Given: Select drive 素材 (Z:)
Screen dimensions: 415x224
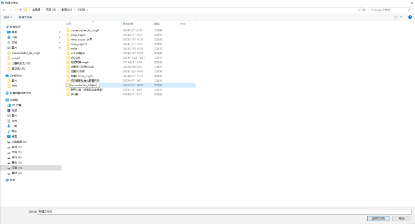Looking at the screenshot, I should 17,173.
